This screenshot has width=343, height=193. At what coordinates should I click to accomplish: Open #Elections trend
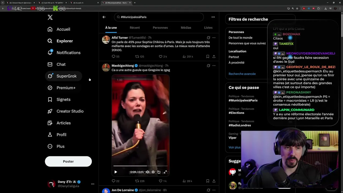click(x=236, y=113)
